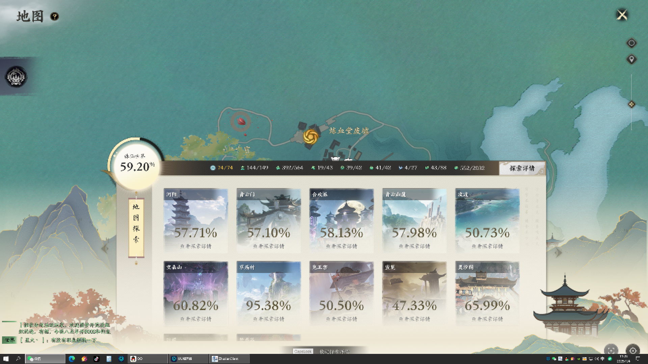The width and height of the screenshot is (648, 364).
Task: Click the circular ring icon at top right
Action: [x=631, y=43]
